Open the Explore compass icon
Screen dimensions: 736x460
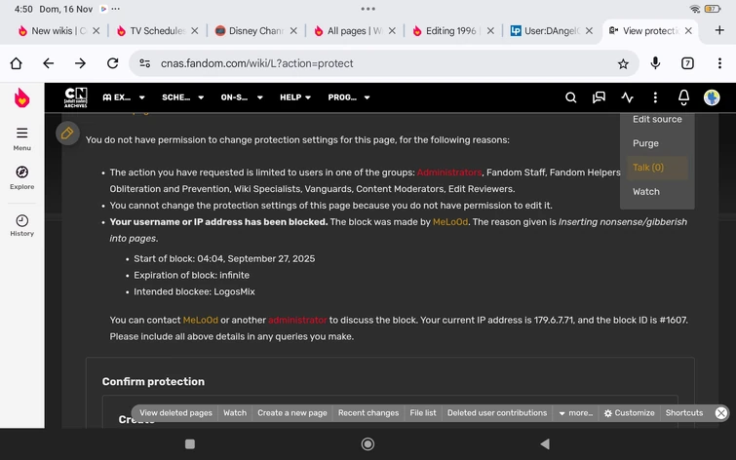pyautogui.click(x=22, y=177)
